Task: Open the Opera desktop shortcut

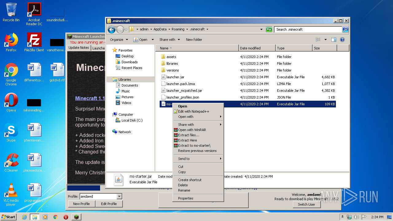Action: point(11,103)
